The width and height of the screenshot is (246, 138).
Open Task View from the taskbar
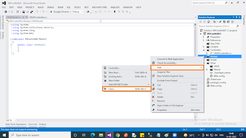(x=84, y=135)
